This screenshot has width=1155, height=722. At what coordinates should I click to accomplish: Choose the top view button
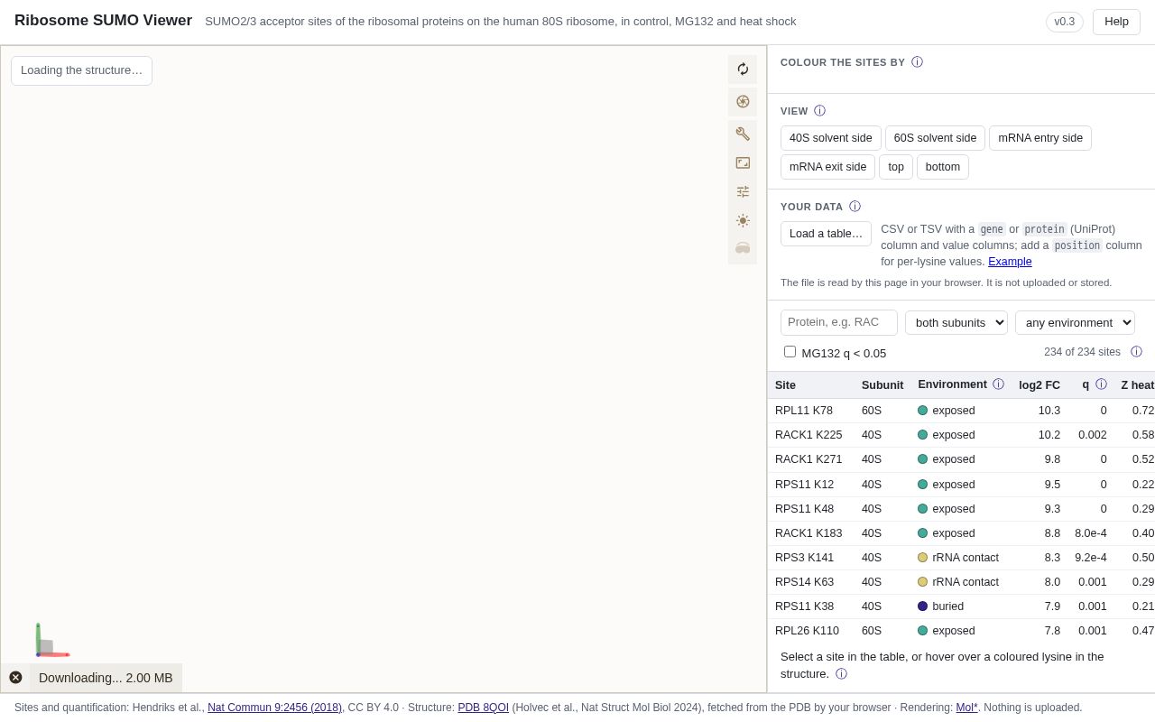click(x=896, y=167)
